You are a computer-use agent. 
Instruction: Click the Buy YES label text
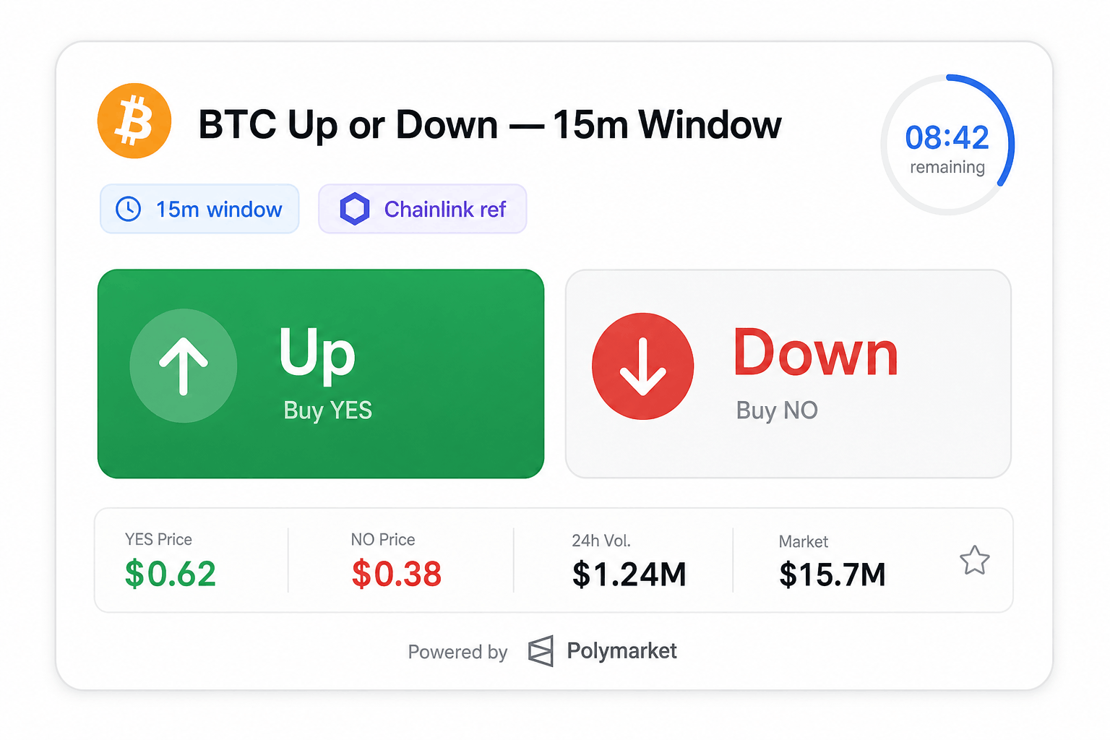pyautogui.click(x=328, y=410)
